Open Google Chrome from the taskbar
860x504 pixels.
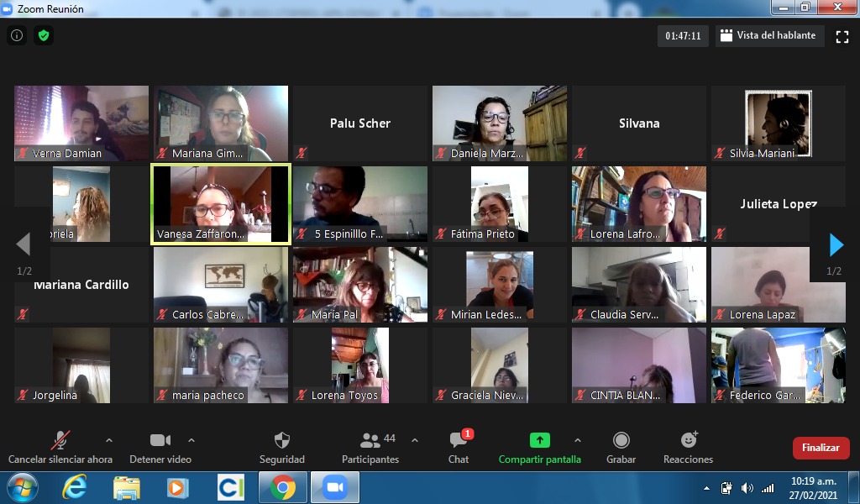282,487
